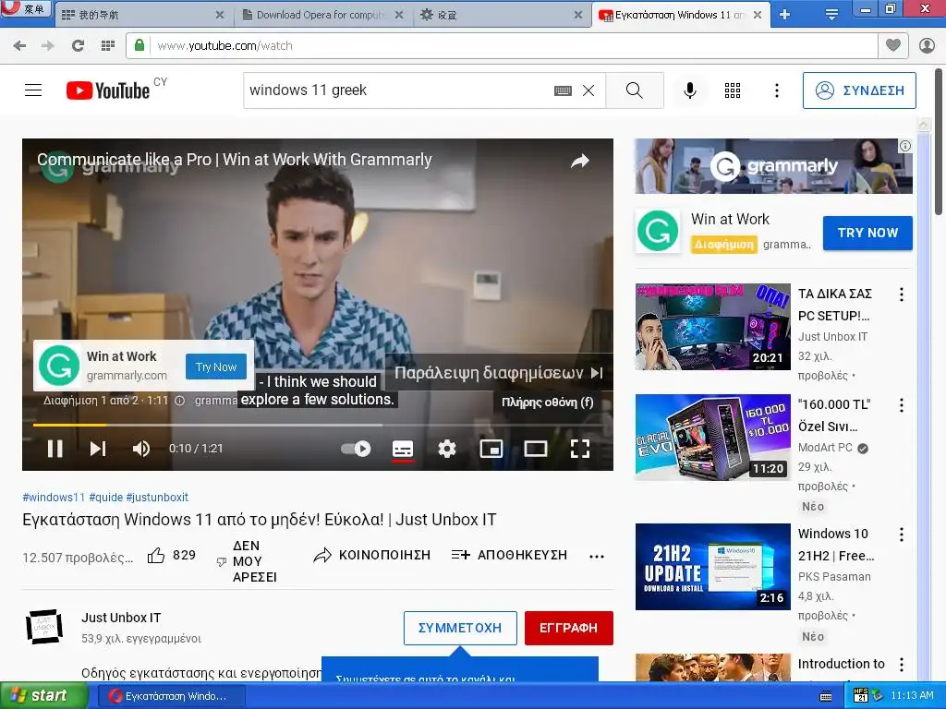Open the 160.000 TL video thumbnail

tap(712, 437)
